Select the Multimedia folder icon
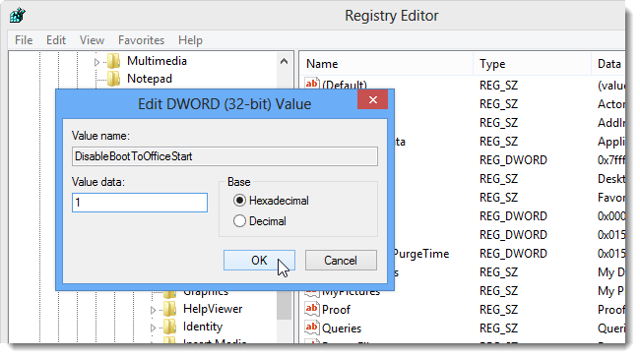Image resolution: width=640 pixels, height=358 pixels. pos(114,61)
